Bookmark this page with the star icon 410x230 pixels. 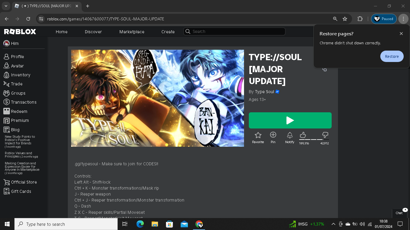345,19
